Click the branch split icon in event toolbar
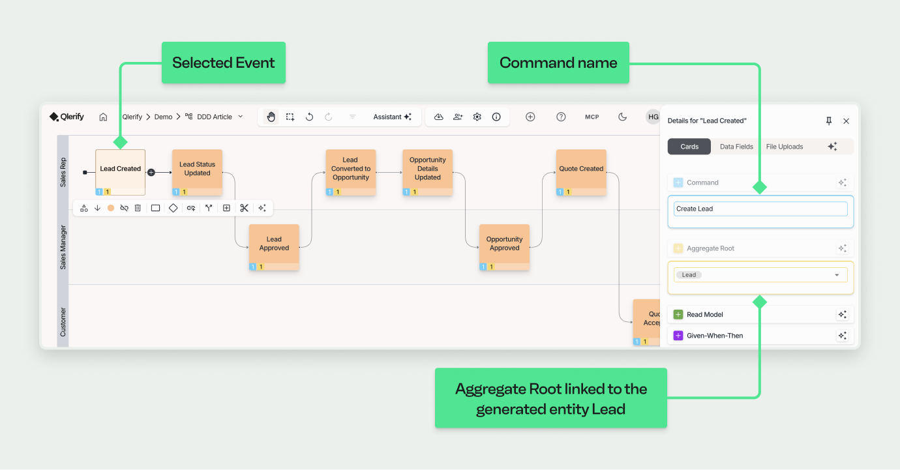Image resolution: width=900 pixels, height=470 pixels. pos(209,208)
